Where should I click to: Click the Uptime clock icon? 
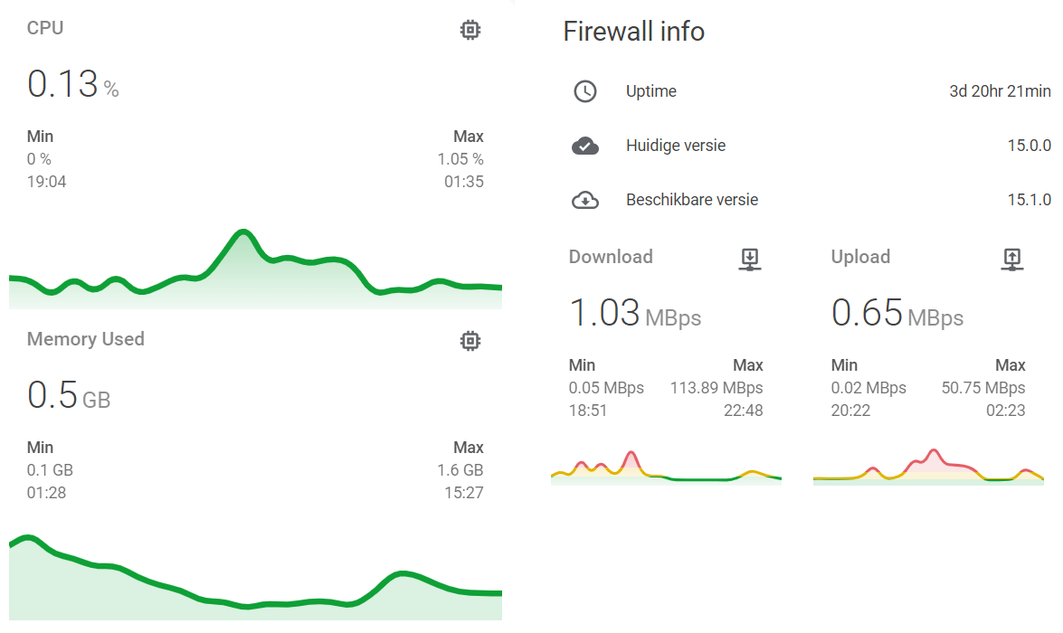tap(585, 90)
